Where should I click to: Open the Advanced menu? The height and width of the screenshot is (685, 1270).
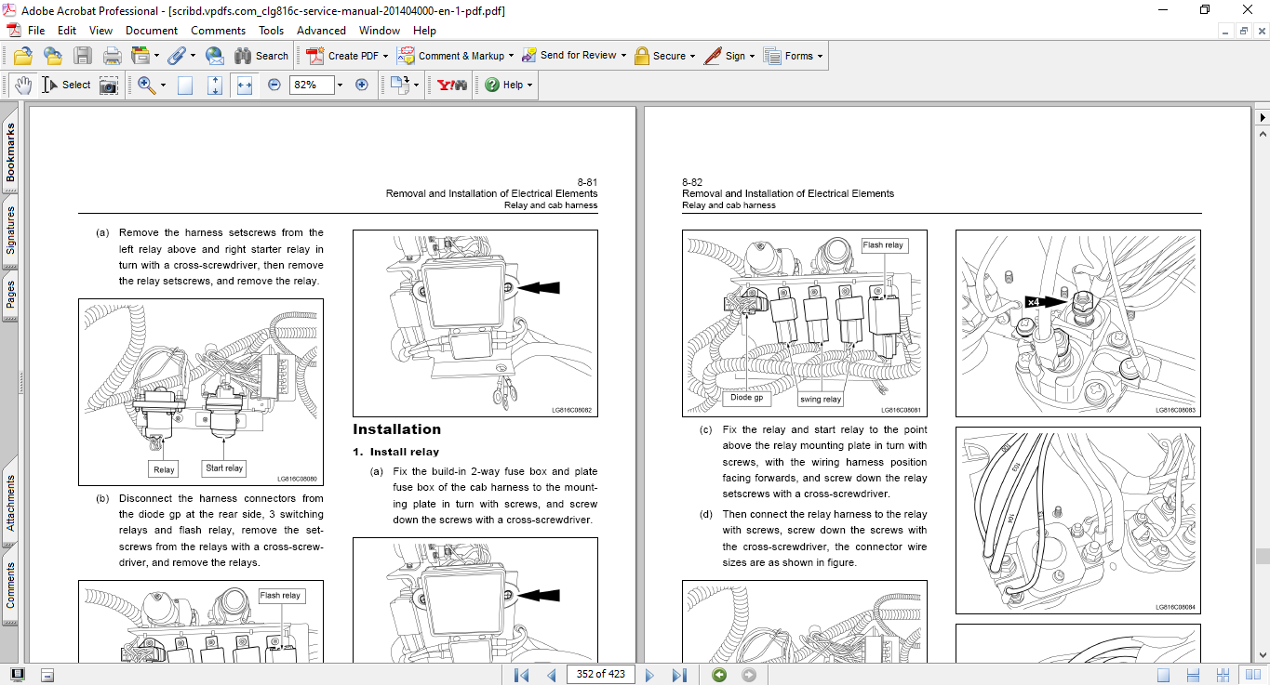click(321, 31)
